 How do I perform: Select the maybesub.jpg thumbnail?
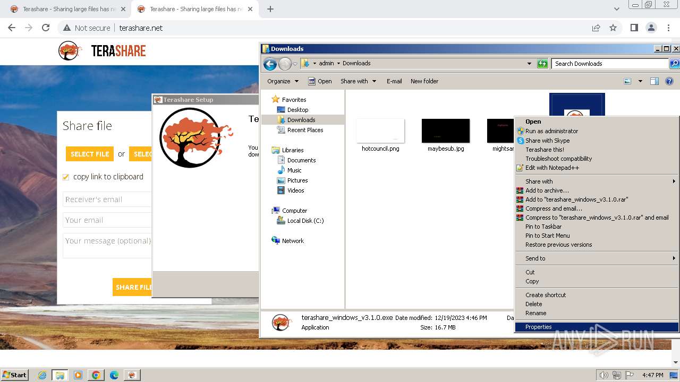(x=446, y=131)
